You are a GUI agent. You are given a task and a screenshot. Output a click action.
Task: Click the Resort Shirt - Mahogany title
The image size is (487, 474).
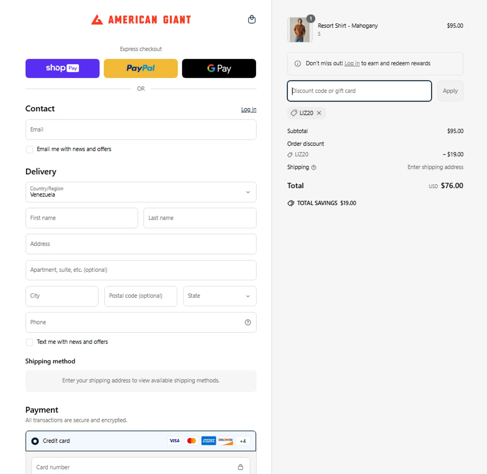point(348,26)
